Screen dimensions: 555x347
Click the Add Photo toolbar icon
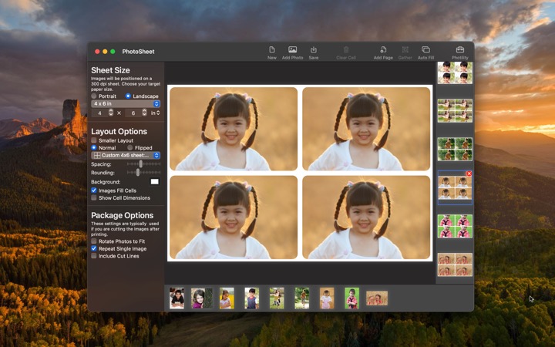(292, 49)
